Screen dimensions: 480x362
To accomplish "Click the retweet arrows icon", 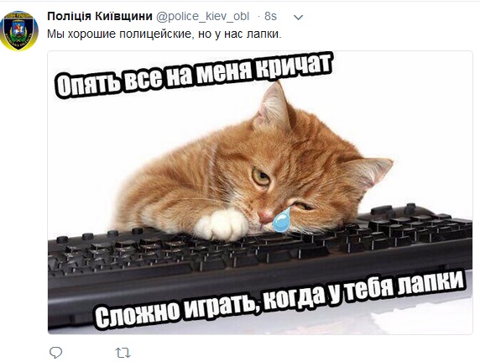I will coord(123,353).
